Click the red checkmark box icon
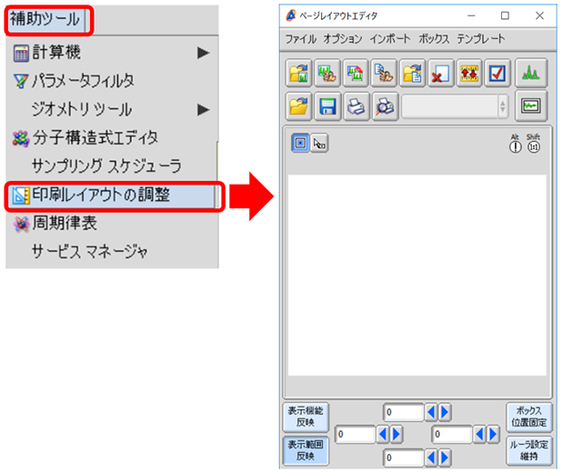562x473 pixels. click(x=497, y=74)
